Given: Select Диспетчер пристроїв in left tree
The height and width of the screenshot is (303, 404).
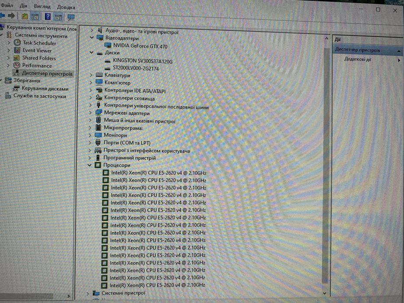Looking at the screenshot, I should 47,74.
